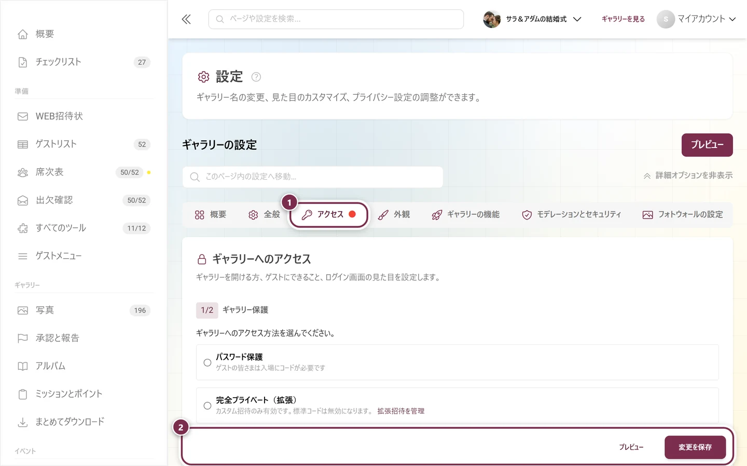The image size is (747, 466).
Task: Click the wedding photo thumbnail of サラ&アダムの結婚式
Action: pos(492,19)
